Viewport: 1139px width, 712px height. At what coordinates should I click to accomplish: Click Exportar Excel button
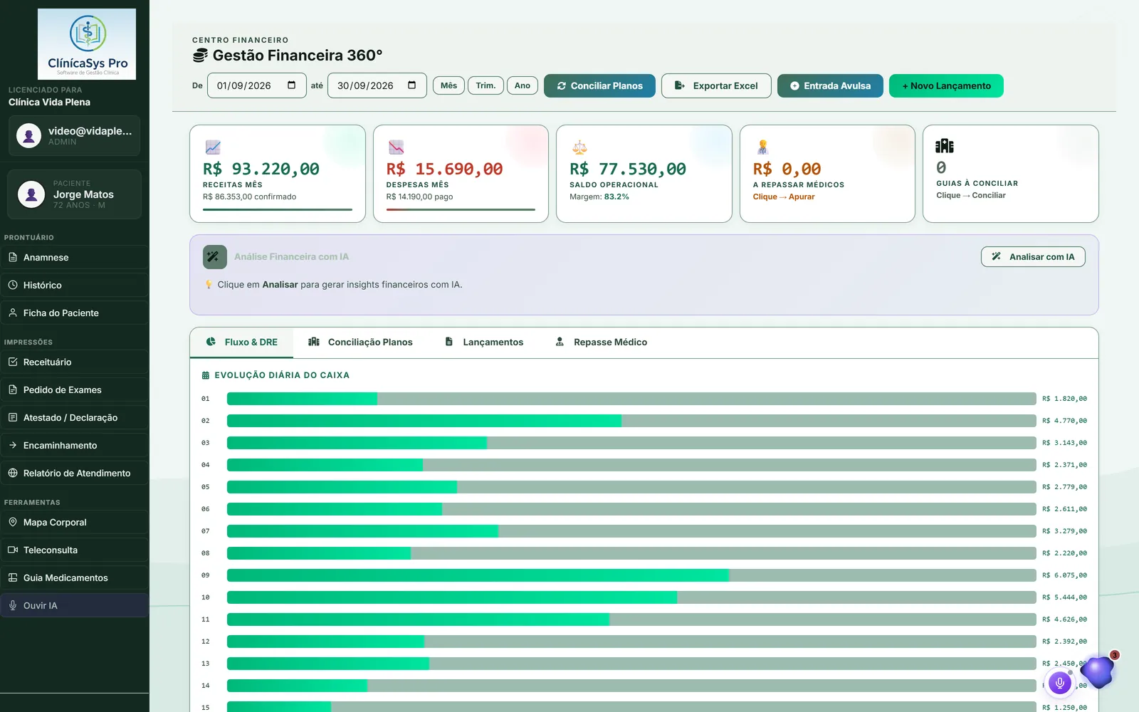coord(716,85)
